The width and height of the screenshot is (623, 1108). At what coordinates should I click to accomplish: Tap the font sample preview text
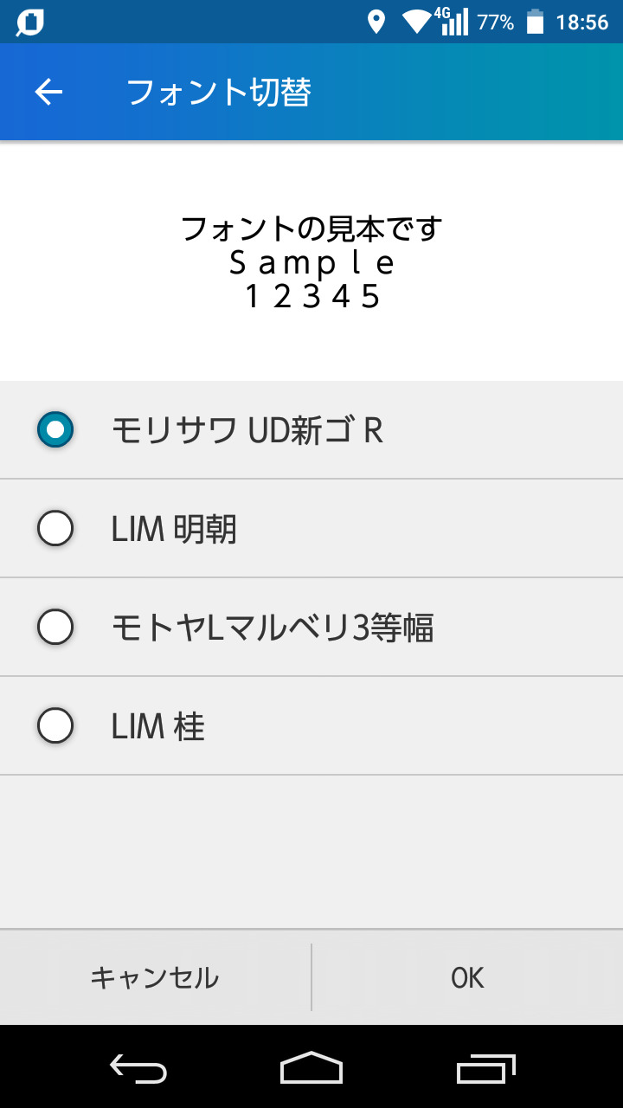(x=311, y=262)
